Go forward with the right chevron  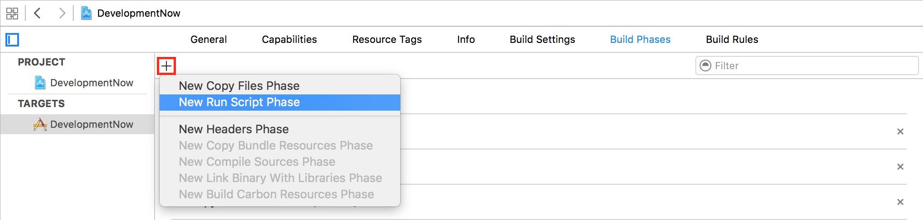[62, 14]
